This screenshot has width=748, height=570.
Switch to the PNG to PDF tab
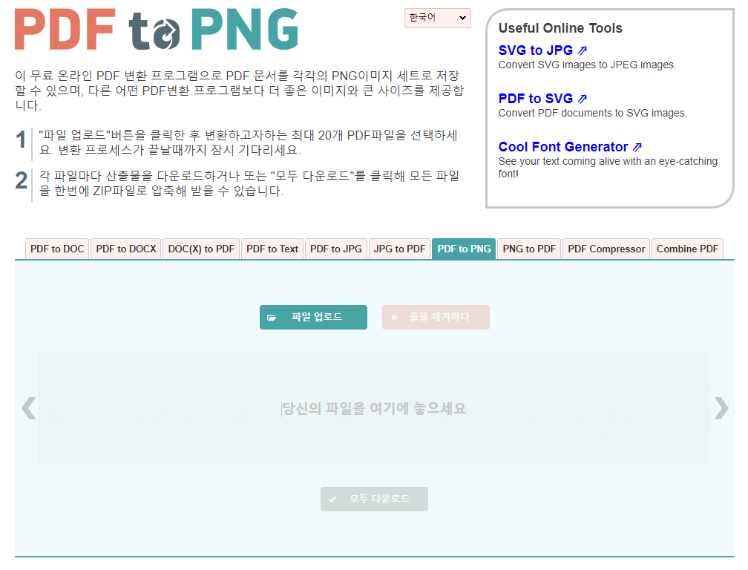pos(529,249)
